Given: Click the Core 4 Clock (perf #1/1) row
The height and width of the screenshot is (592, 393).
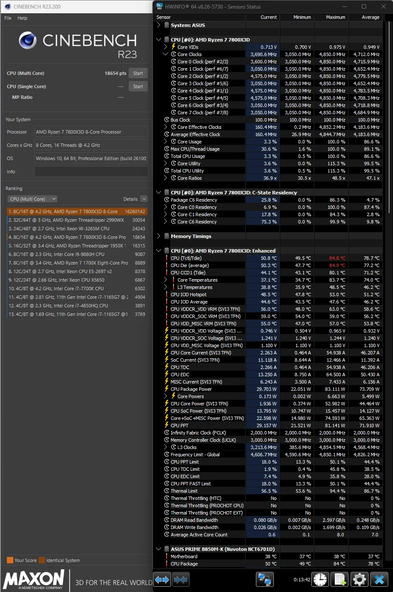Looking at the screenshot, I should pos(268,91).
